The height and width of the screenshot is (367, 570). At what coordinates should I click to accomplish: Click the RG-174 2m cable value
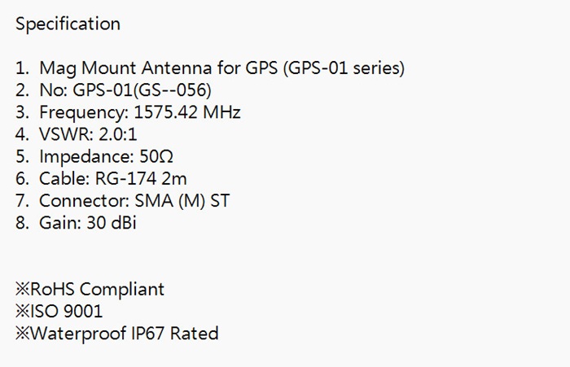tap(140, 178)
